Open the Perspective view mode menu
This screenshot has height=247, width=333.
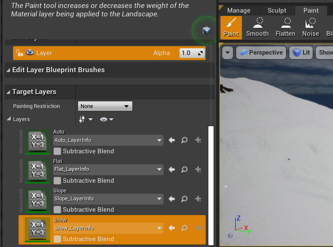[x=261, y=53]
